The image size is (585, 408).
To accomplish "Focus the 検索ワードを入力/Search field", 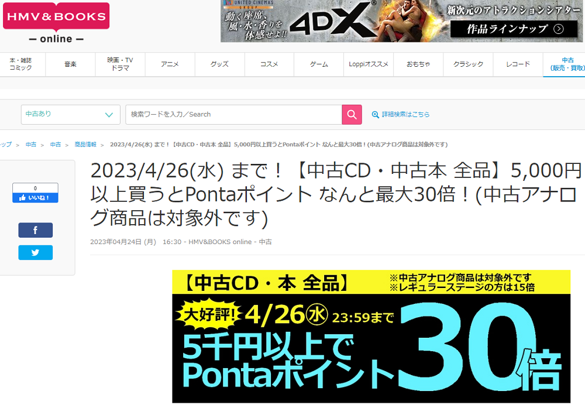I will tap(234, 115).
